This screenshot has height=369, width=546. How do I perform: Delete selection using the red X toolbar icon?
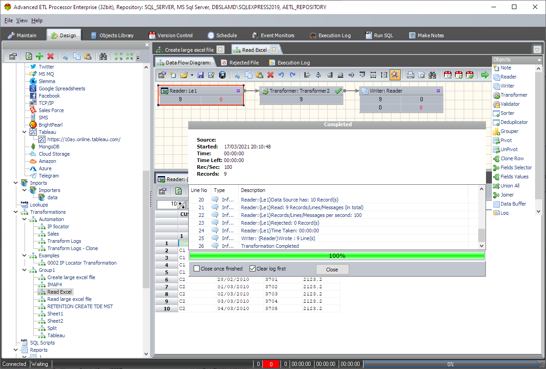pos(270,75)
